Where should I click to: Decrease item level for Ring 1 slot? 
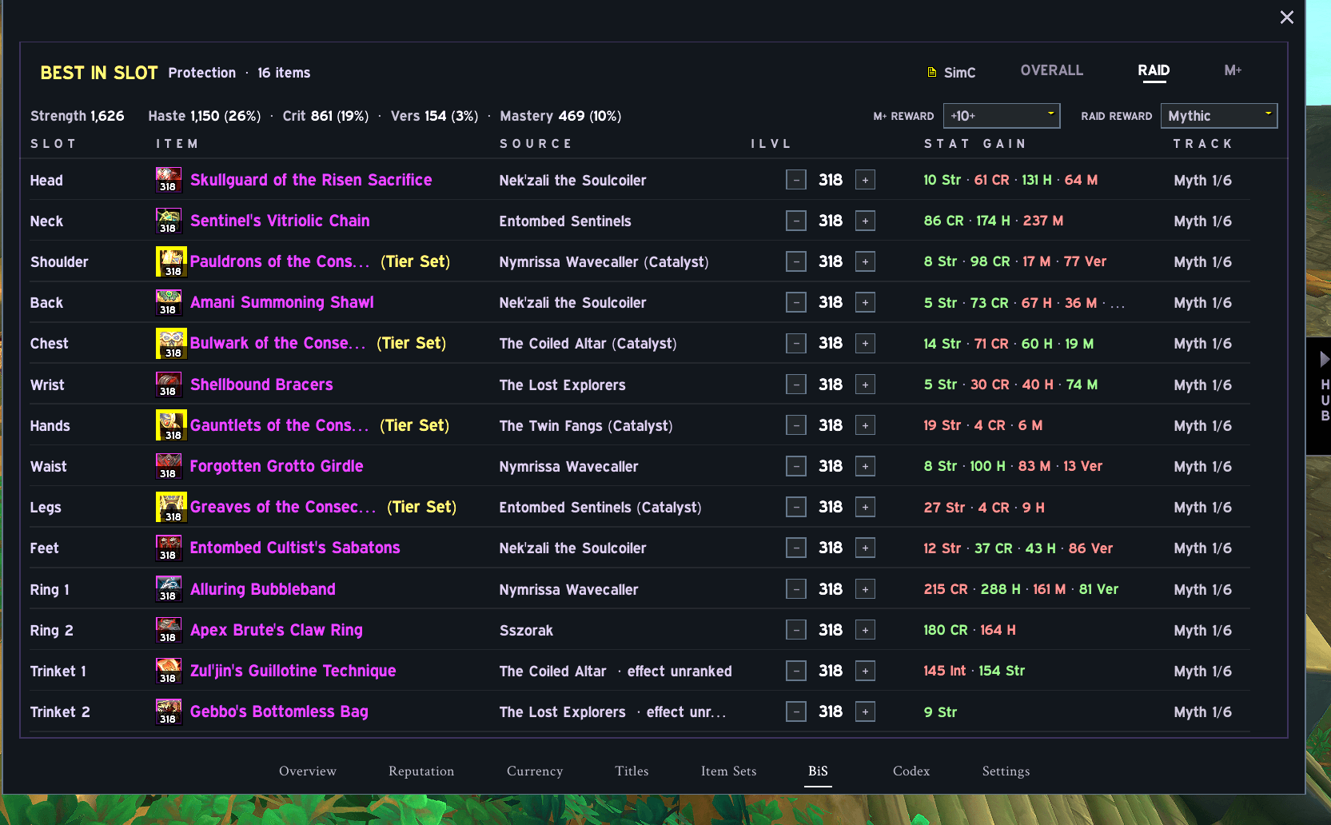tap(795, 589)
